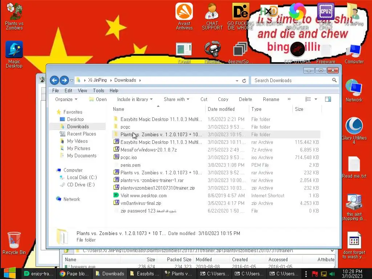Image resolution: width=372 pixels, height=279 pixels.
Task: Select CD Drive (E:) in tree
Action: click(x=81, y=185)
